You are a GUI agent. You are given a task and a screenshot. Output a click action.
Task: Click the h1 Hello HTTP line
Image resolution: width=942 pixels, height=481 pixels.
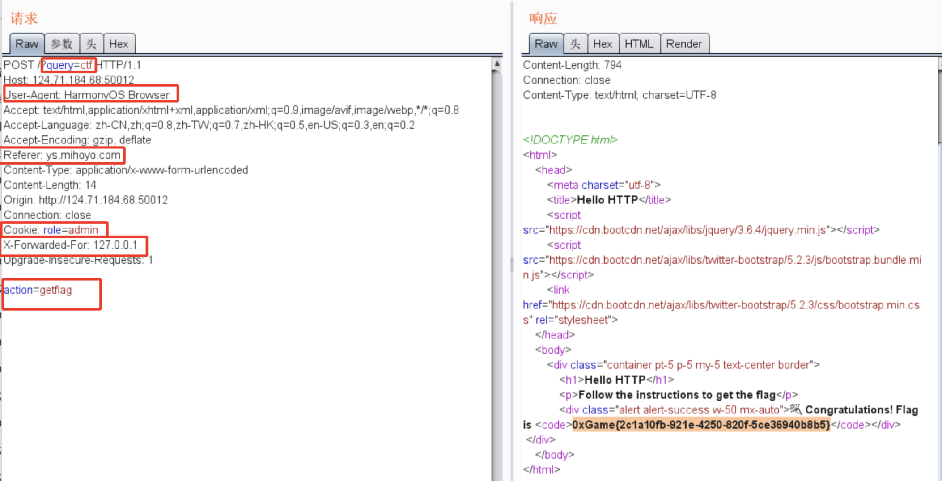[616, 380]
